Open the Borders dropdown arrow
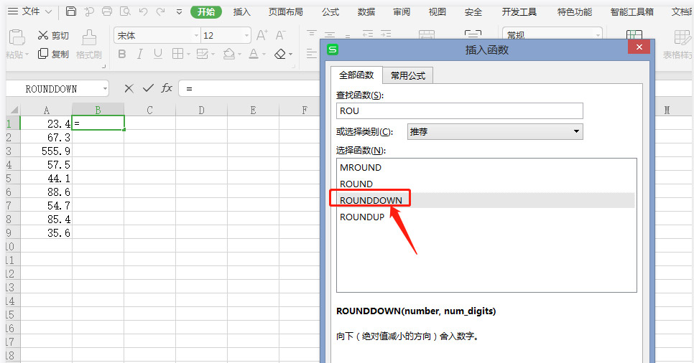694x363 pixels. [188, 55]
